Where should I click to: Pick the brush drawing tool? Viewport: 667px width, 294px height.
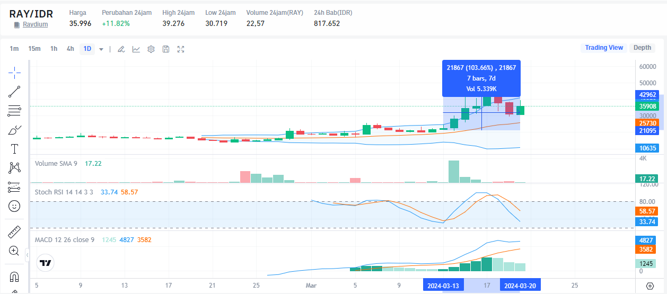click(x=14, y=130)
